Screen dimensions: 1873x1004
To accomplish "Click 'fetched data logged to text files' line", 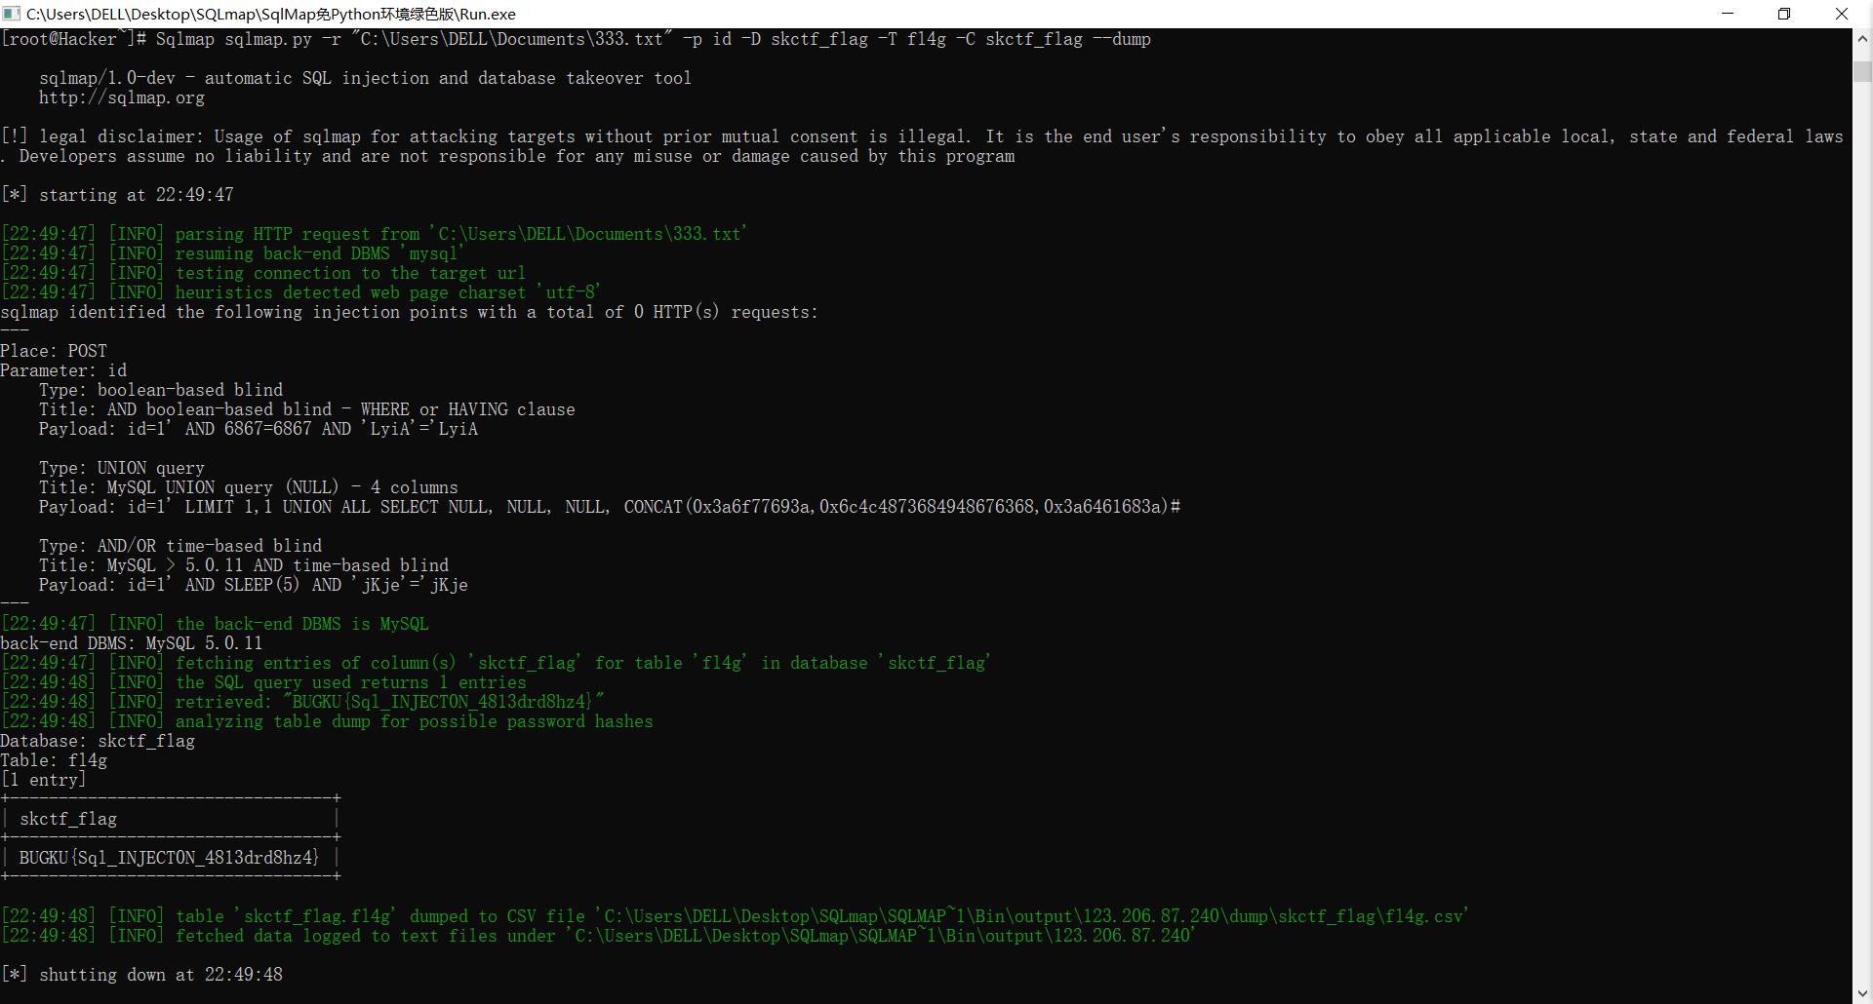I will coord(597,936).
